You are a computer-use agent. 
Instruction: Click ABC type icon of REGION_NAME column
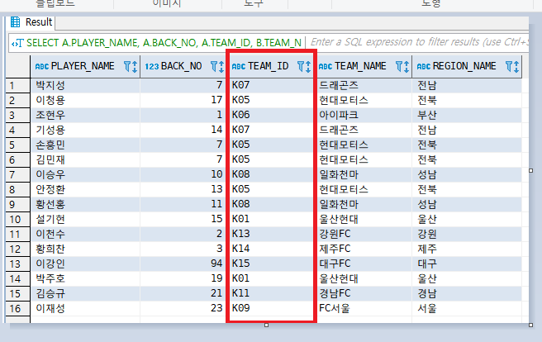pos(423,66)
